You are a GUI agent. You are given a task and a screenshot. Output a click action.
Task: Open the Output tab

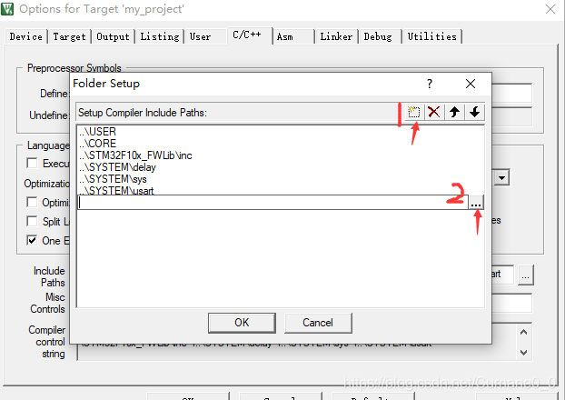click(x=113, y=36)
